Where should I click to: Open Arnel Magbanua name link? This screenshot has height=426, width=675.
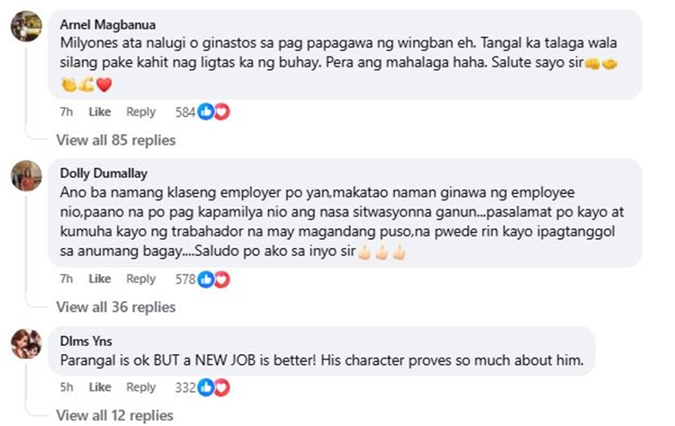[x=108, y=24]
